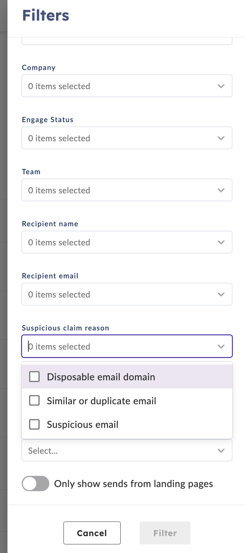Viewport: 245px width, 553px height.
Task: Choose the Similar or duplicate email entry
Action: 101,401
